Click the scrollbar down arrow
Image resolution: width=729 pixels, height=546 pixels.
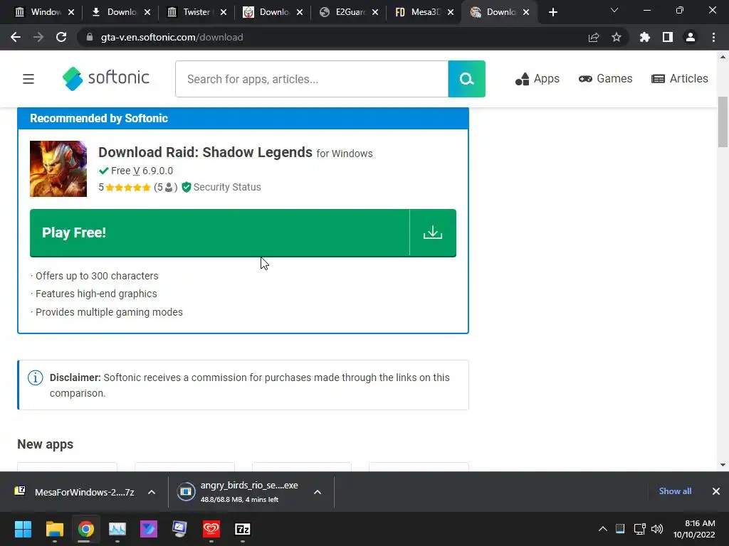[x=723, y=465]
